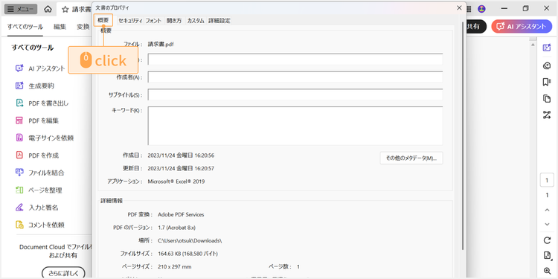This screenshot has height=279, width=558.
Task: Click the さらに詳しく button
Action: [x=64, y=273]
